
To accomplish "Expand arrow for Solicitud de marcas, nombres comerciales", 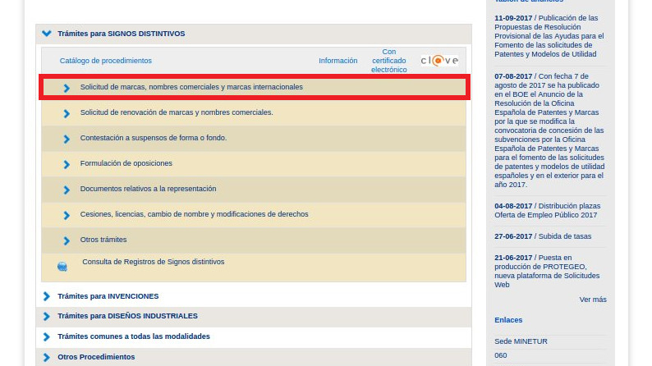I will (67, 88).
